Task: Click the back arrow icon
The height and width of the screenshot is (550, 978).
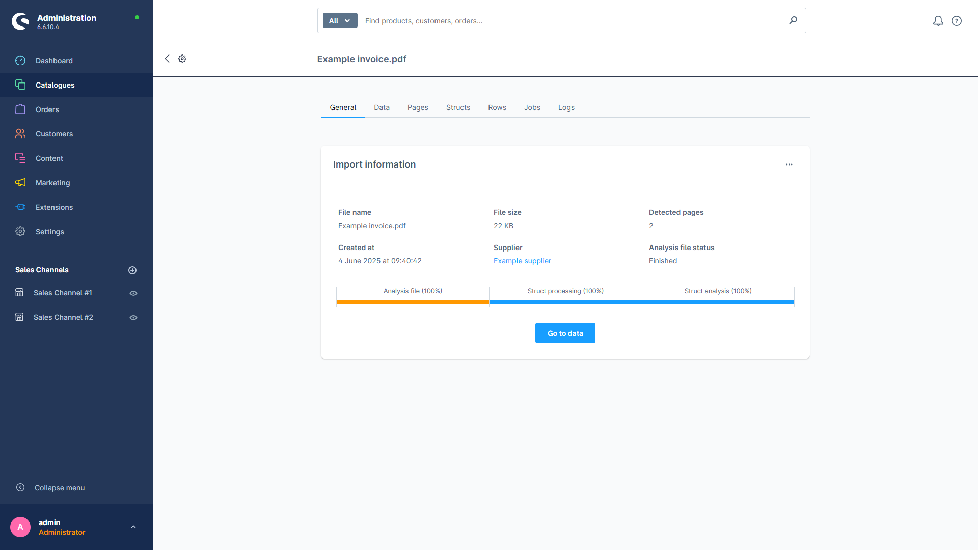Action: point(167,59)
